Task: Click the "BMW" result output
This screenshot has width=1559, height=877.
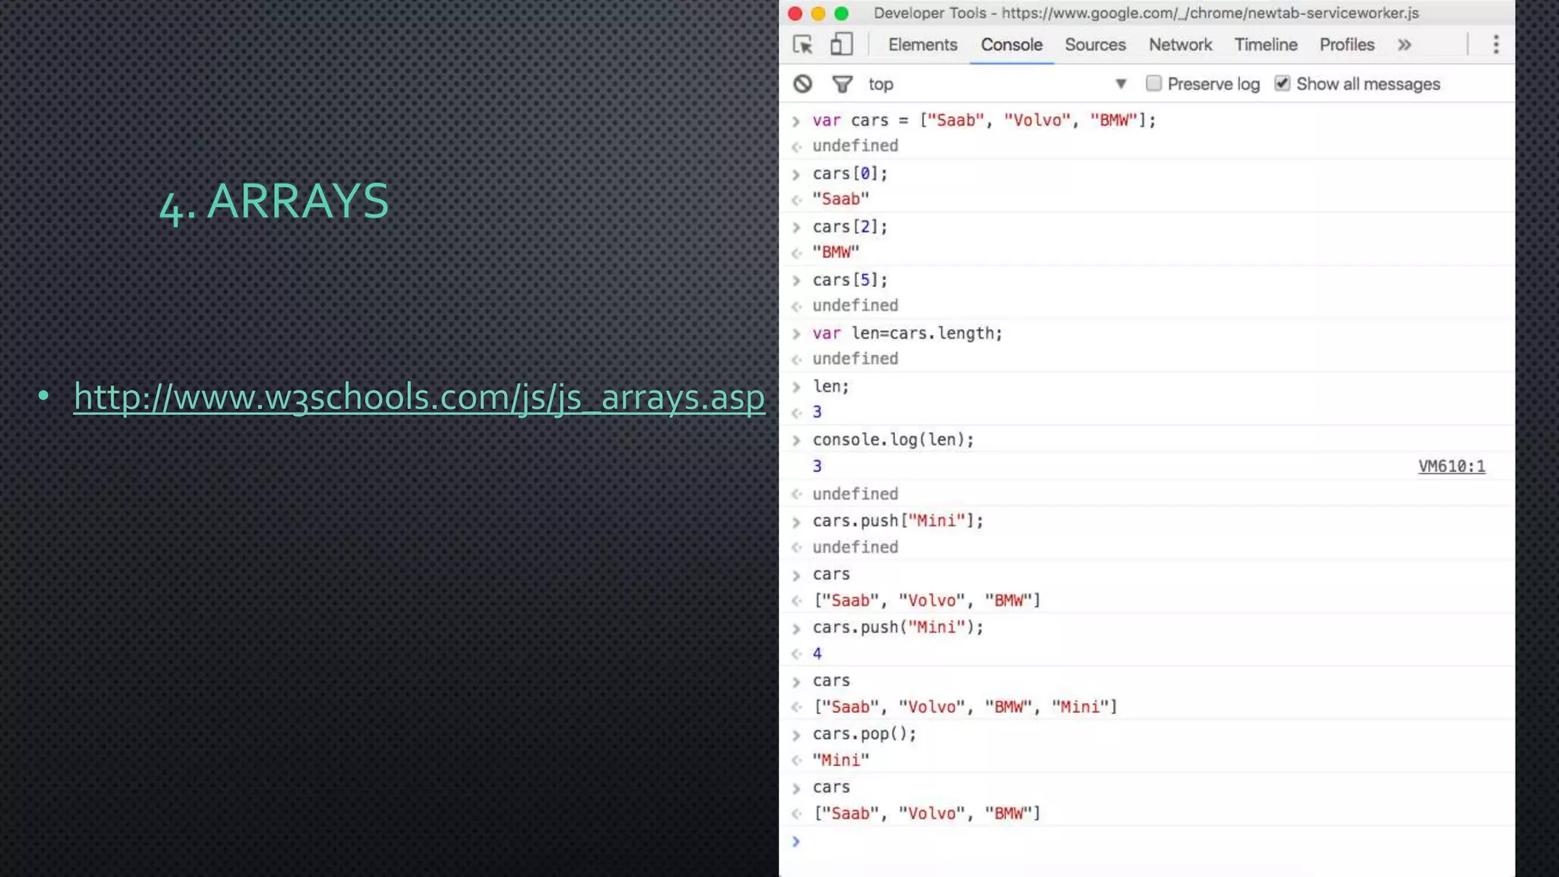Action: coord(836,252)
